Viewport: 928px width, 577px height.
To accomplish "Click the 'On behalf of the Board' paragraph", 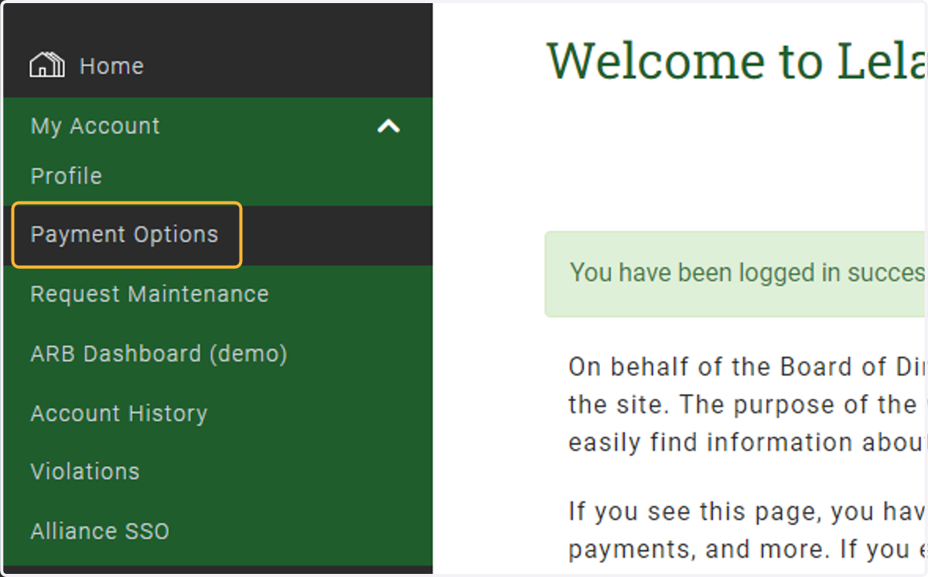I will pos(748,404).
